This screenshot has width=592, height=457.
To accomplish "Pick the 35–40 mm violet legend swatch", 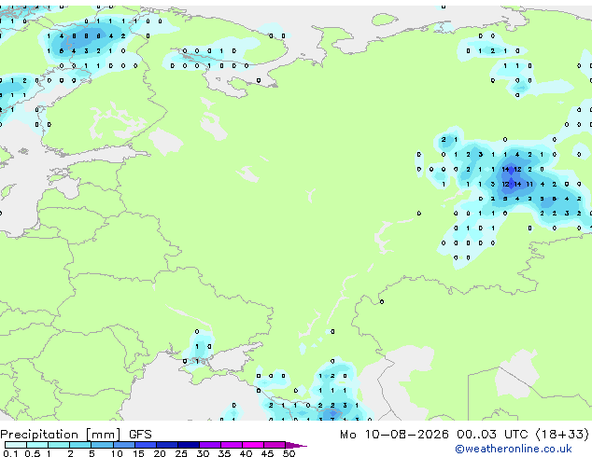I will (x=232, y=445).
